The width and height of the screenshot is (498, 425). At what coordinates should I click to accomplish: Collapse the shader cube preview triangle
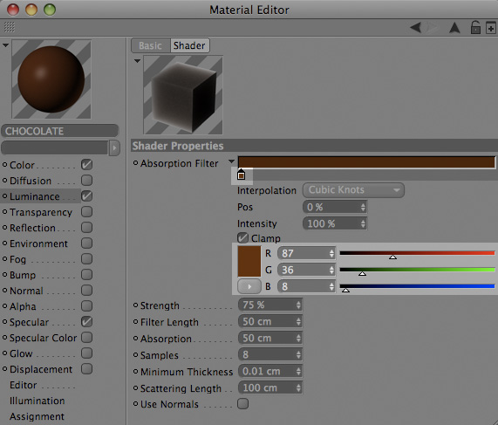(137, 61)
